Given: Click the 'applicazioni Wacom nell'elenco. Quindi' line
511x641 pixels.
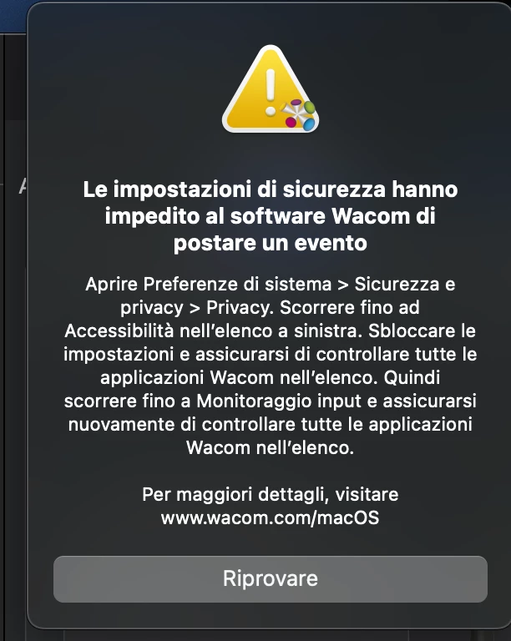Looking at the screenshot, I should point(271,377).
